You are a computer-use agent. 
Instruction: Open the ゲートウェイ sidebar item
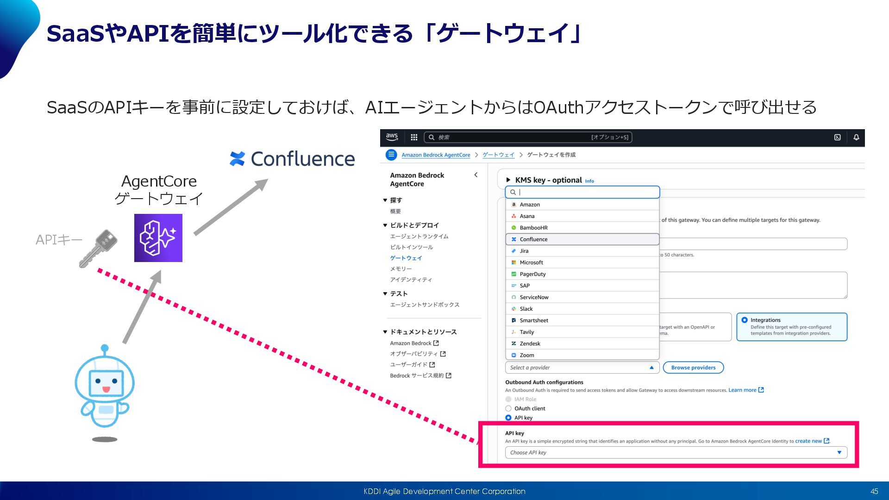[x=406, y=258]
